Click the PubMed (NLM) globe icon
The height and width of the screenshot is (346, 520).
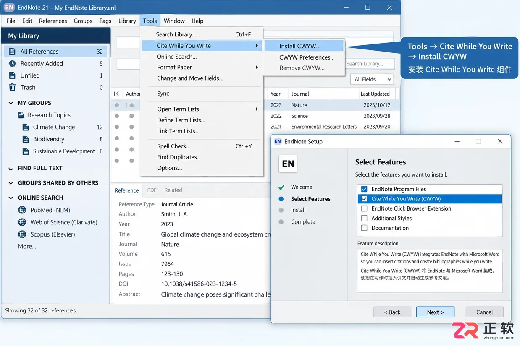tap(22, 210)
